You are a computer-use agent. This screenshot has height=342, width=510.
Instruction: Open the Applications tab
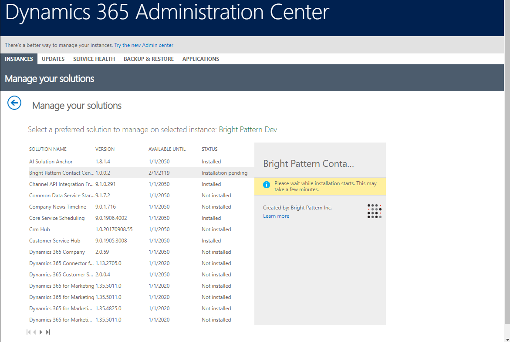coord(201,59)
